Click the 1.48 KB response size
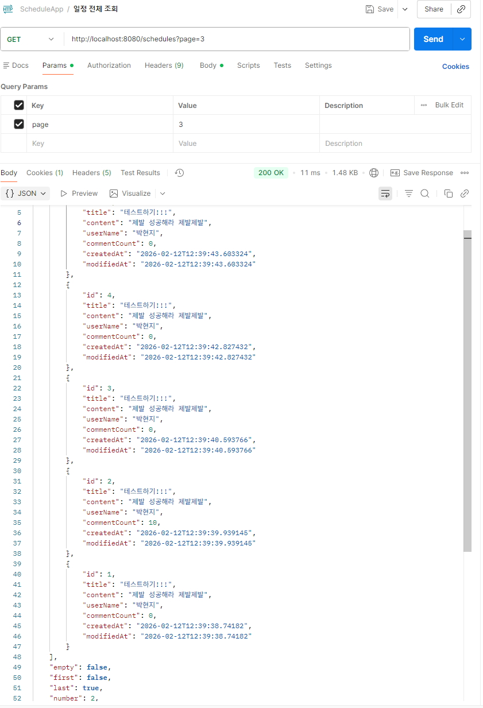483x708 pixels. point(345,173)
